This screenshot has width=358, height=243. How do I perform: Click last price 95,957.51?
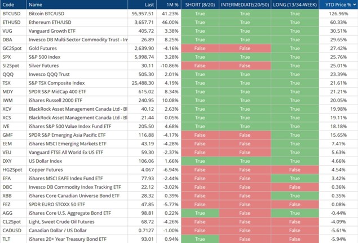(143, 14)
